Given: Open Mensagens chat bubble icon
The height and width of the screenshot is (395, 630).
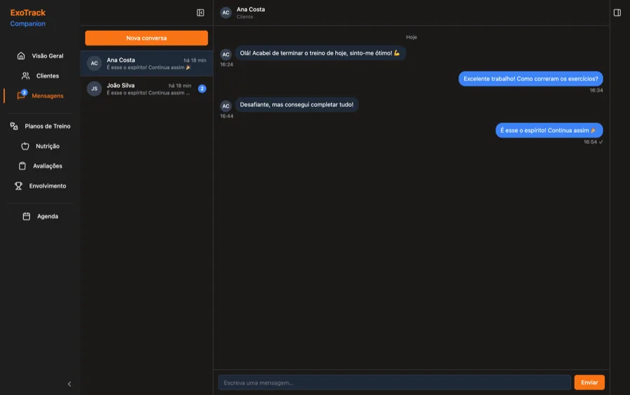Looking at the screenshot, I should [x=21, y=96].
